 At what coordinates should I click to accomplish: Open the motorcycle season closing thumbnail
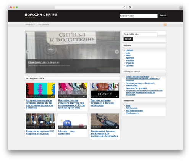pyautogui.click(x=40, y=121)
